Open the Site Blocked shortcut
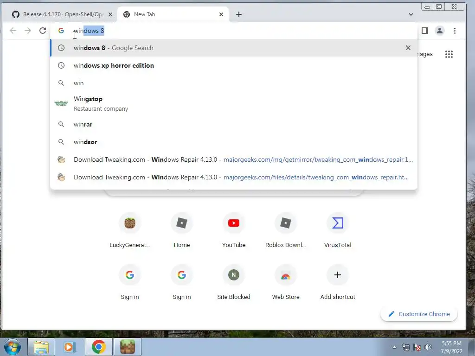This screenshot has height=356, width=475. [x=234, y=282]
